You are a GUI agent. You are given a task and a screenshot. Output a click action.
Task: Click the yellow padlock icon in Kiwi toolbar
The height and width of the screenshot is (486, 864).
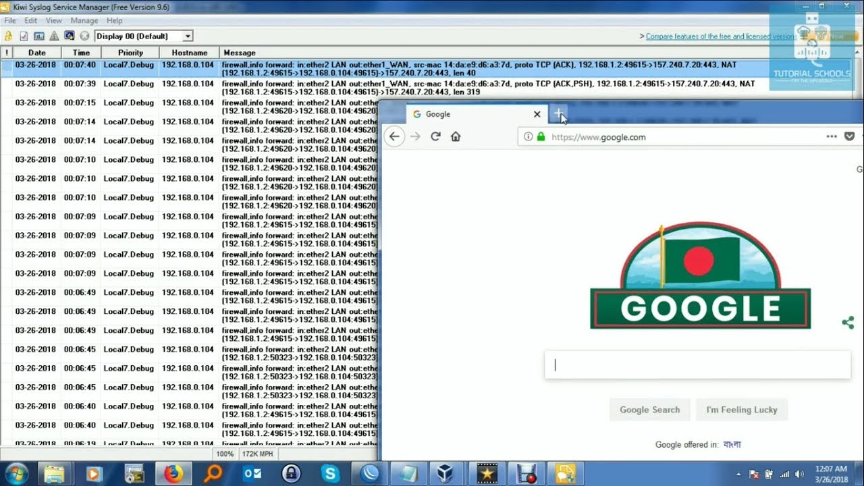(9, 36)
